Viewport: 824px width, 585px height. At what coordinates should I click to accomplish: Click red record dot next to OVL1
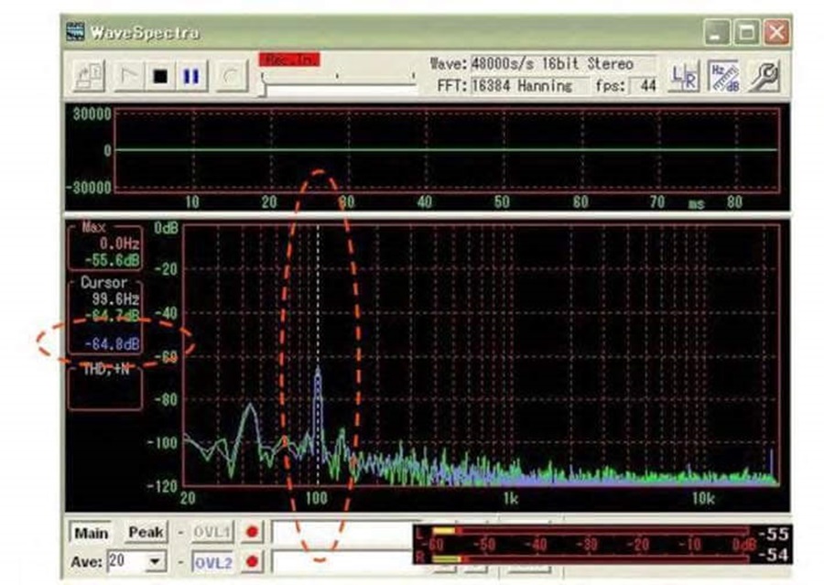(x=252, y=532)
